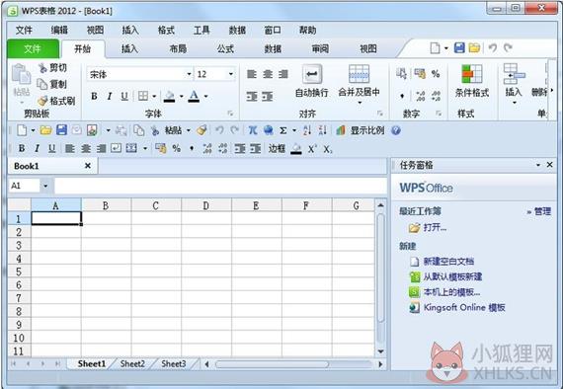Click the 打开... link under recent workbooks
Image resolution: width=563 pixels, height=389 pixels.
click(x=435, y=227)
